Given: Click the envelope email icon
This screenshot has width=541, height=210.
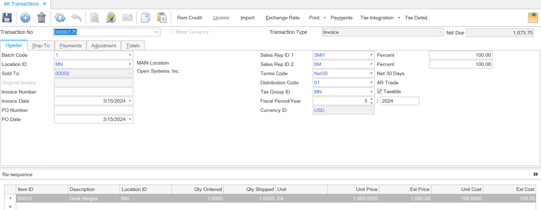Looking at the screenshot, I should tap(127, 17).
